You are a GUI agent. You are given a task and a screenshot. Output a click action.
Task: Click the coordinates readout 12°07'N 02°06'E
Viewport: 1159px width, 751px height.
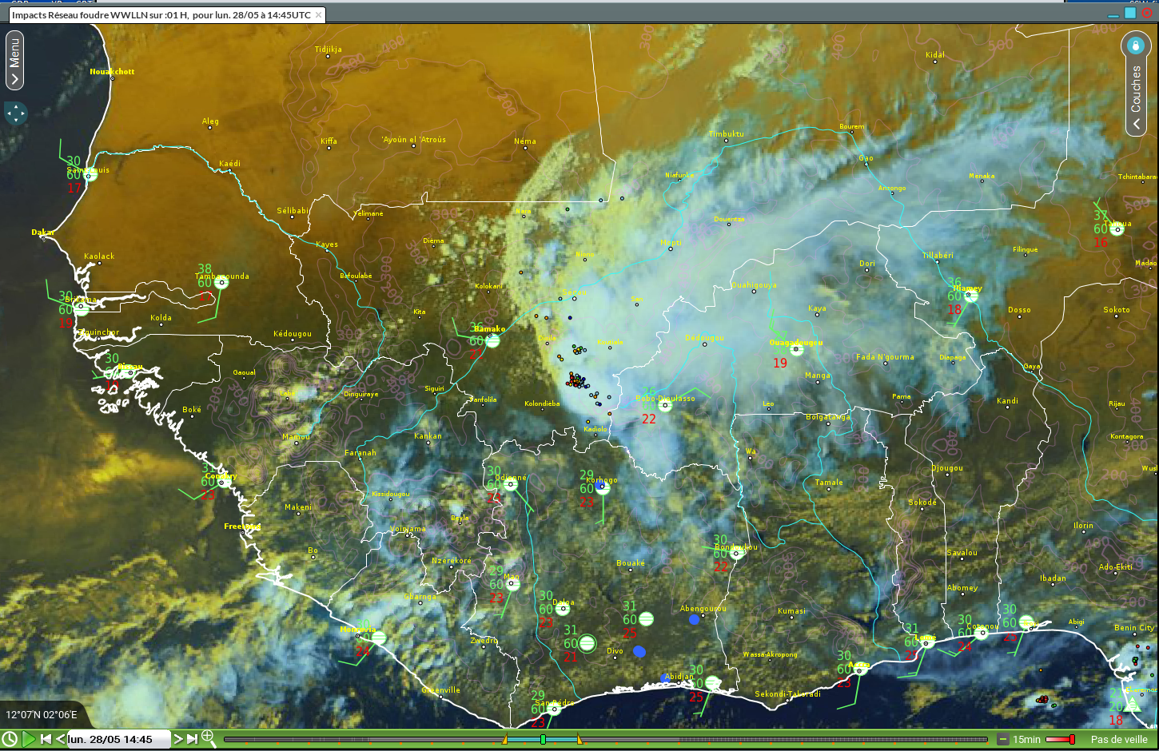pos(42,715)
